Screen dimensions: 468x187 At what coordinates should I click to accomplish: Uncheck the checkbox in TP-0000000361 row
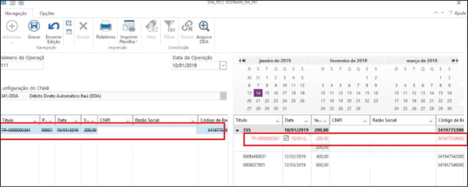coord(286,138)
